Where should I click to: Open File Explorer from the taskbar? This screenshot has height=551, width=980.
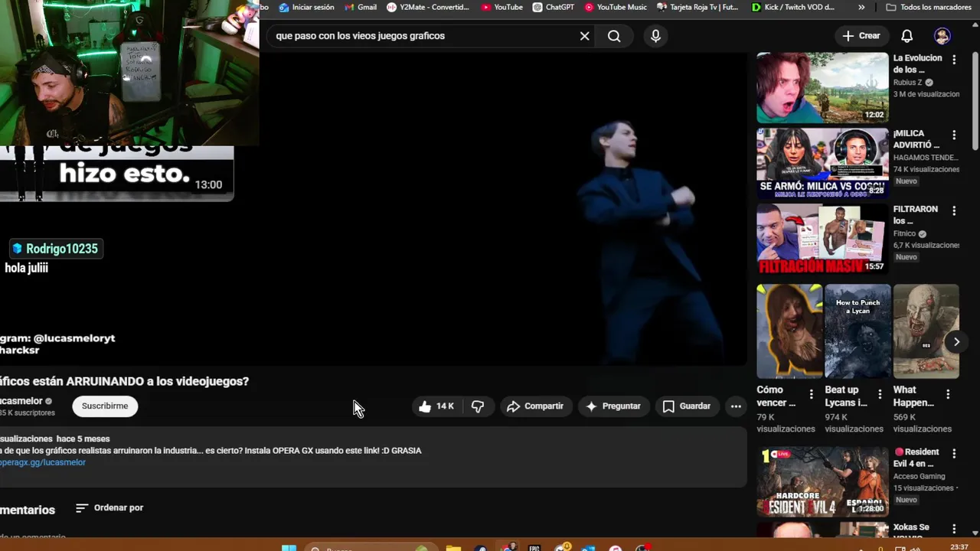(x=453, y=548)
